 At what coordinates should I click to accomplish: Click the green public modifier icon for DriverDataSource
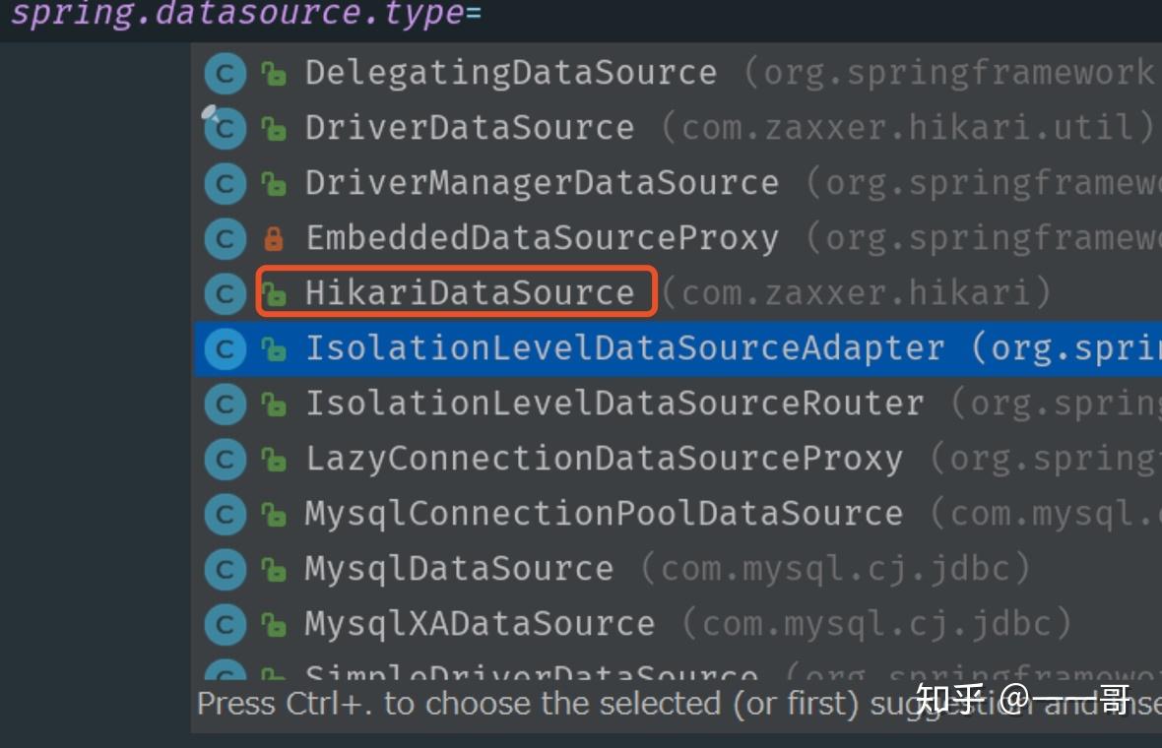coord(273,127)
